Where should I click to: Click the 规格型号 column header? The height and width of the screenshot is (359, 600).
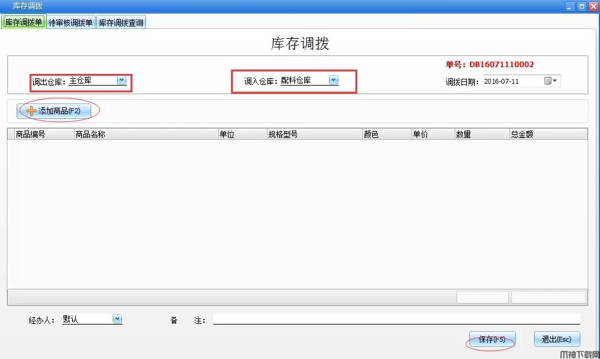(x=315, y=134)
